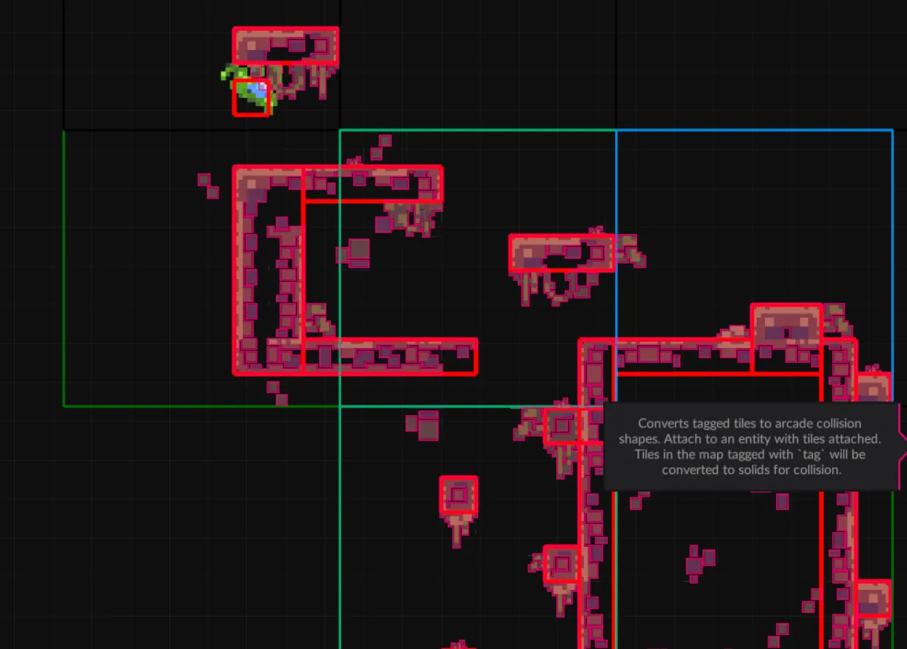Click the collision shapes tooltip text

tap(750, 446)
